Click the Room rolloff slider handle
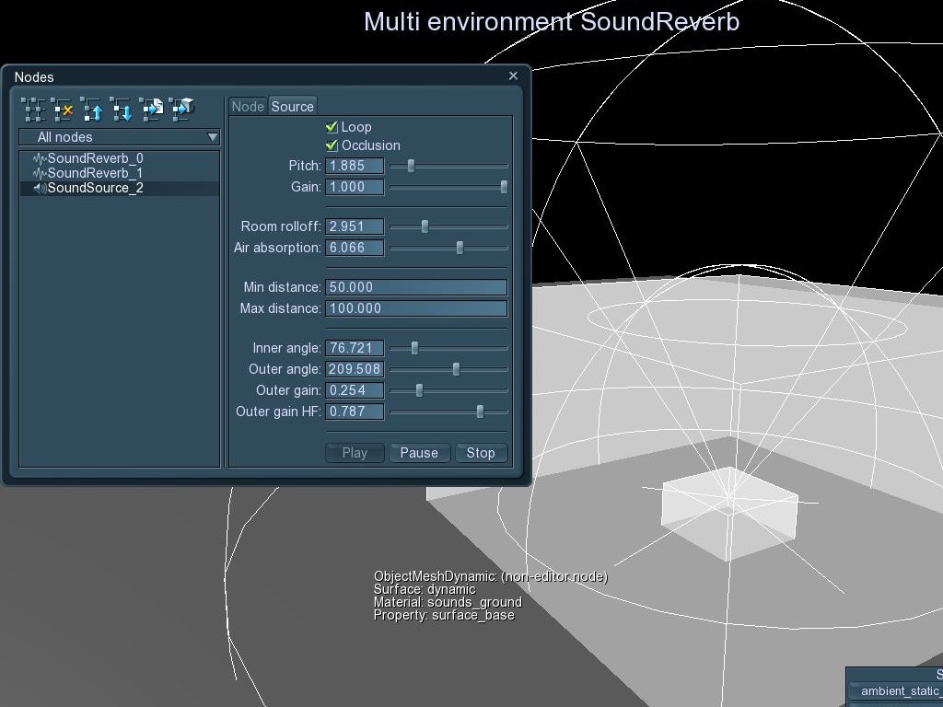Screen dimensions: 943x707 click(x=425, y=226)
